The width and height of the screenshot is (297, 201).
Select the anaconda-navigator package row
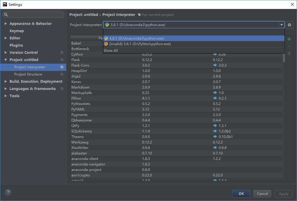[176, 164]
